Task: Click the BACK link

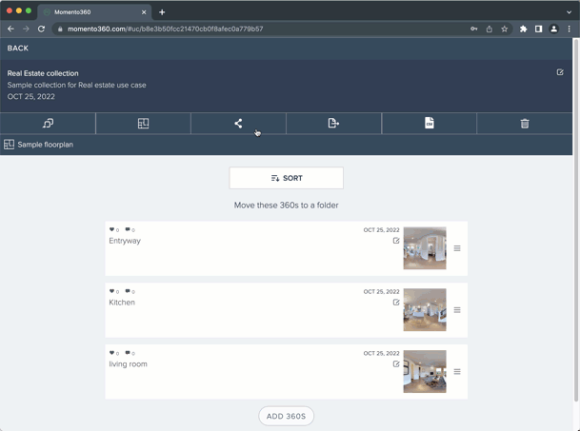Action: tap(18, 49)
